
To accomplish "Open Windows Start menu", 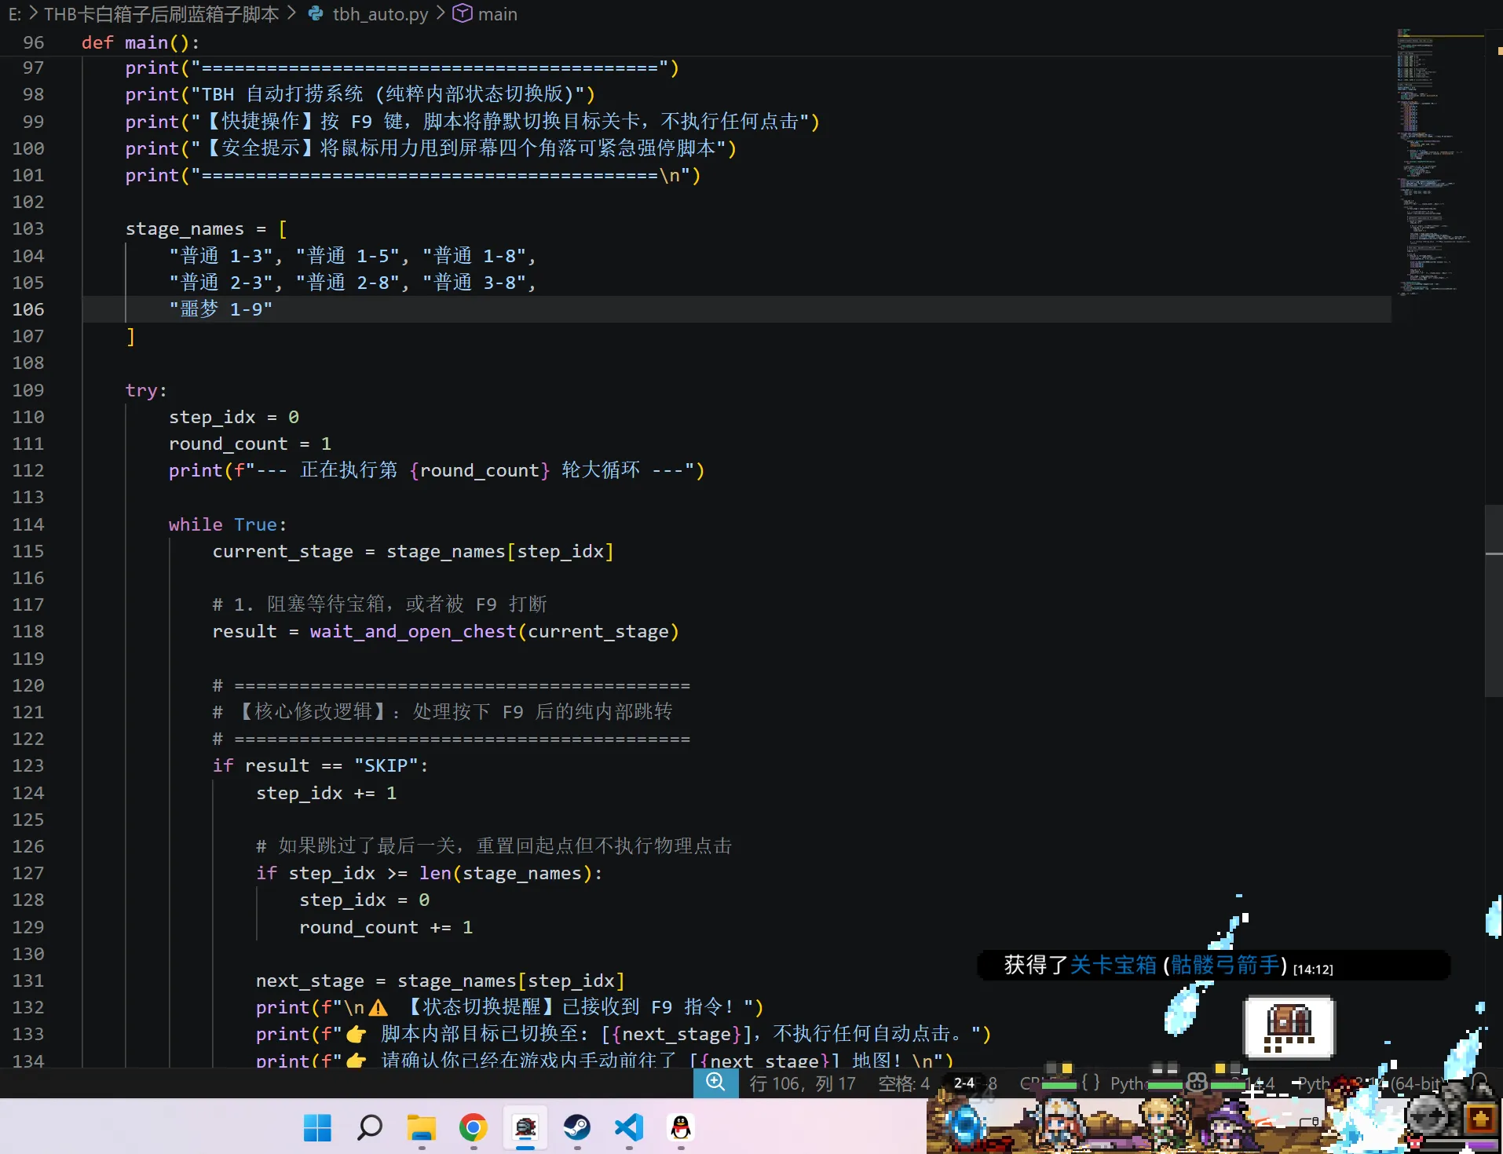I will click(317, 1128).
